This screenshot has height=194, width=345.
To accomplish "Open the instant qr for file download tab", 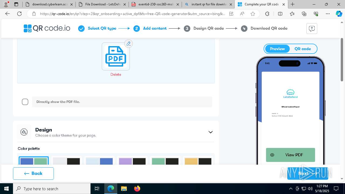I will 208,4.
